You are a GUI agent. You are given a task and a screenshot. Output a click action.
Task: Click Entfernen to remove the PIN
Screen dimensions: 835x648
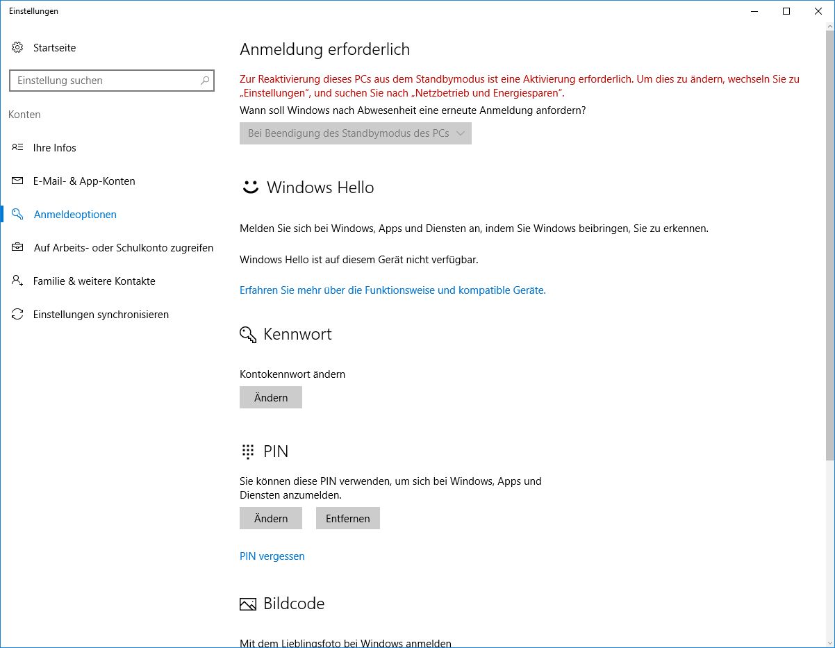pyautogui.click(x=348, y=518)
